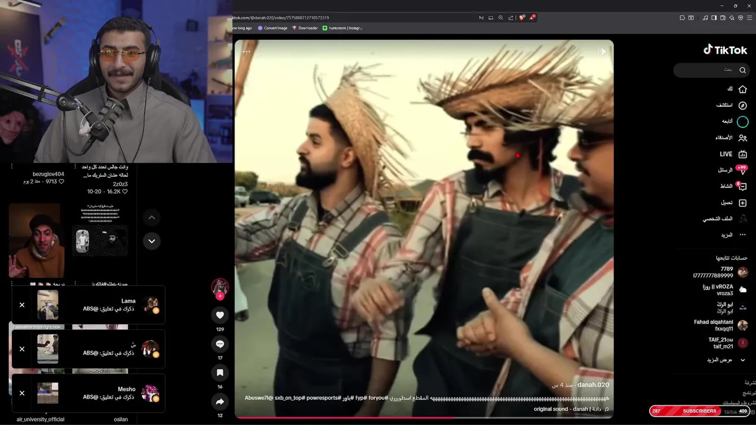Image resolution: width=756 pixels, height=425 pixels.
Task: Click the Brave Rewards triangle icon
Action: [532, 18]
